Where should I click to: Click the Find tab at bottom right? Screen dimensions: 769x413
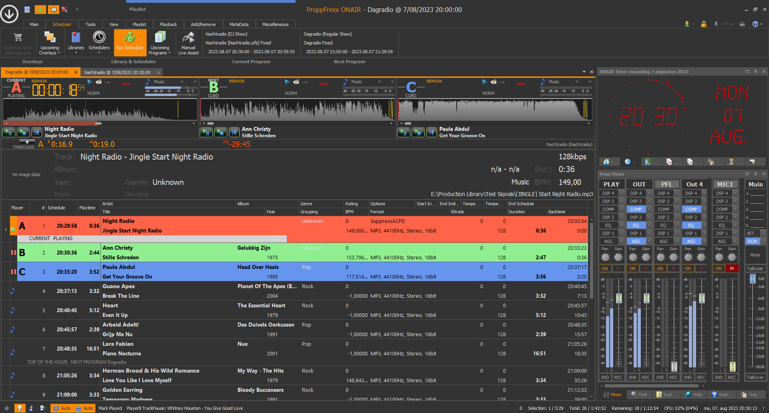click(639, 395)
